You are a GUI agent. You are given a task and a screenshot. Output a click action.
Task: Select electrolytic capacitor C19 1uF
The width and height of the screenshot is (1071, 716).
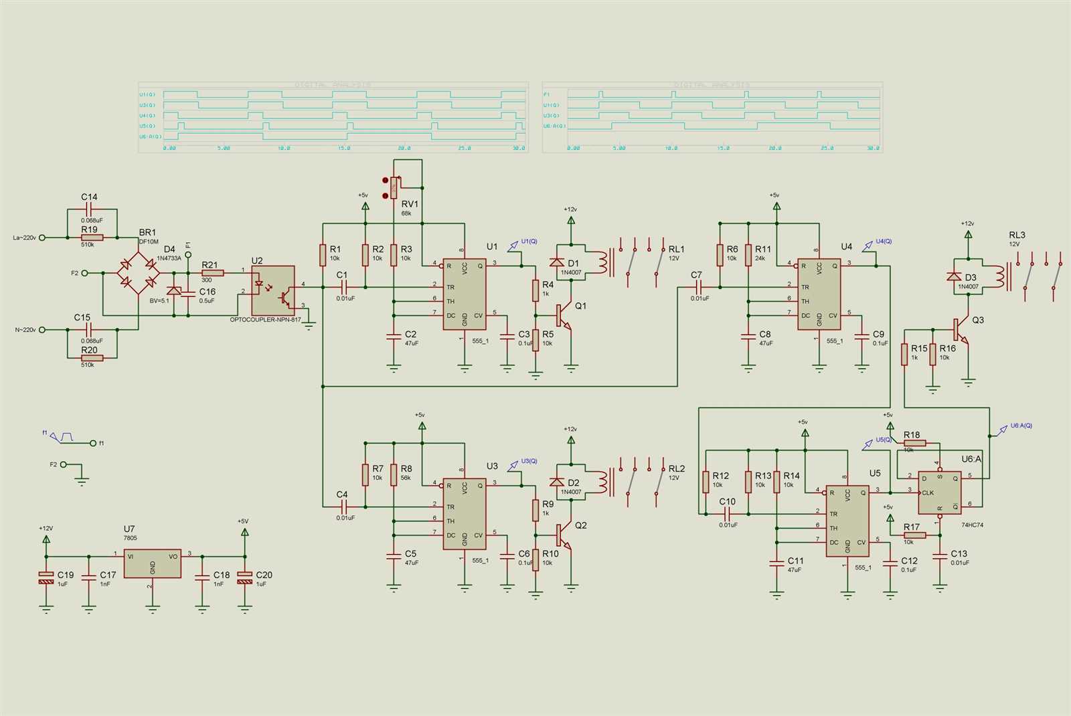[46, 577]
